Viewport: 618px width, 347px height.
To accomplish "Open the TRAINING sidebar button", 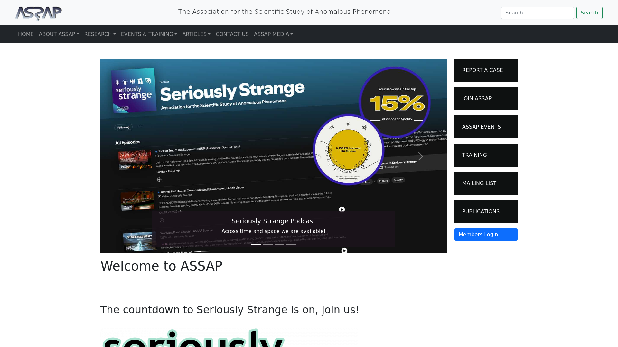I will pos(486,155).
